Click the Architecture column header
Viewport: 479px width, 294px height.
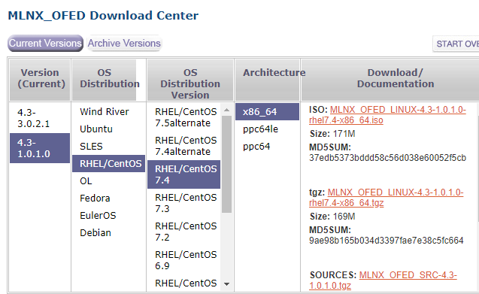click(267, 80)
